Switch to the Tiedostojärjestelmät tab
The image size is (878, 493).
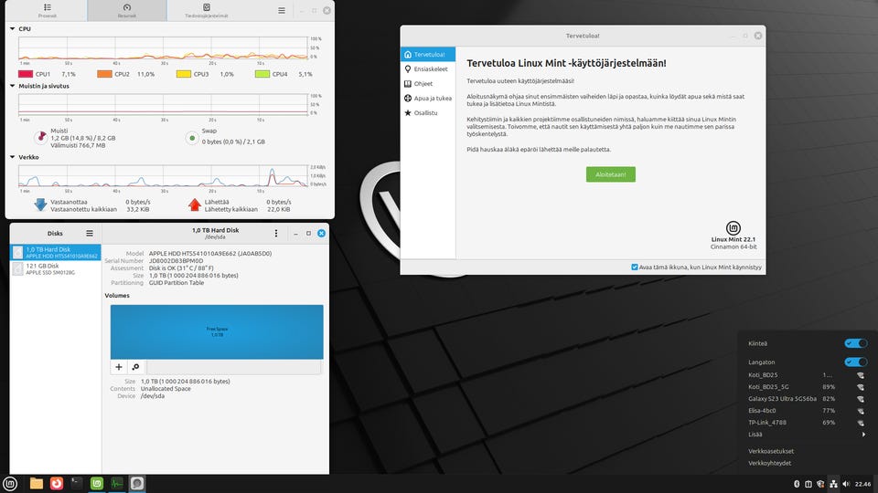tap(207, 11)
